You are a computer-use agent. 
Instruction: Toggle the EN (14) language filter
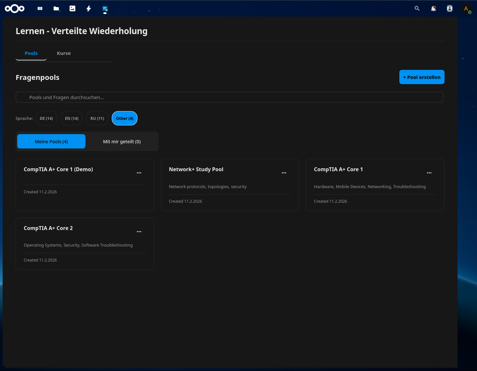click(71, 118)
